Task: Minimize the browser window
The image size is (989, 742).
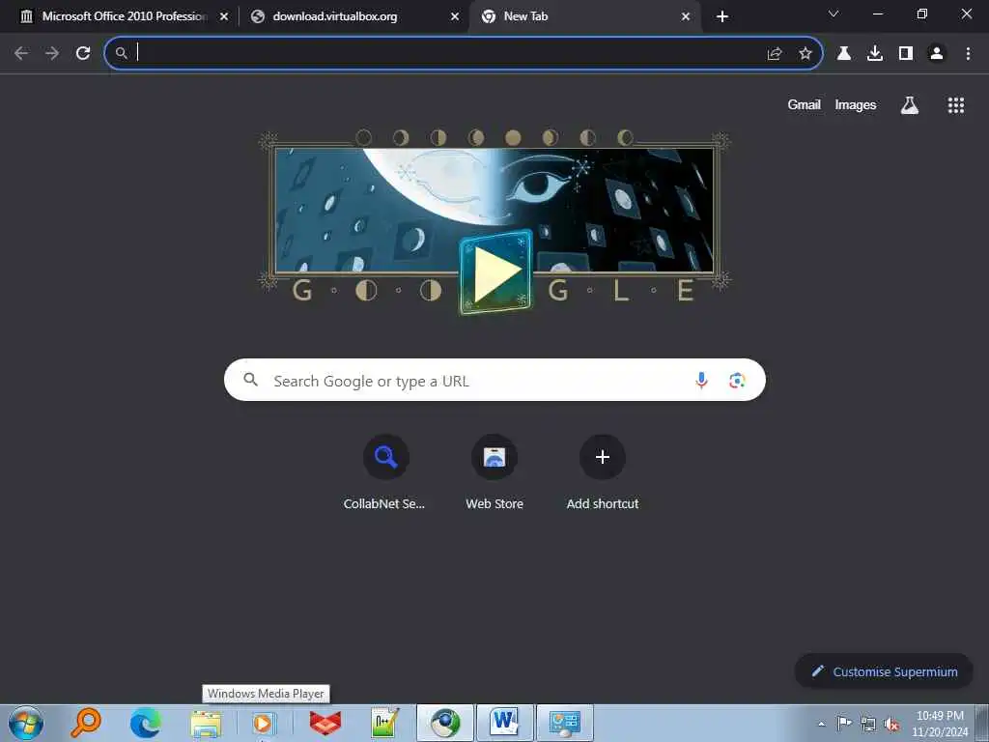Action: coord(877,14)
